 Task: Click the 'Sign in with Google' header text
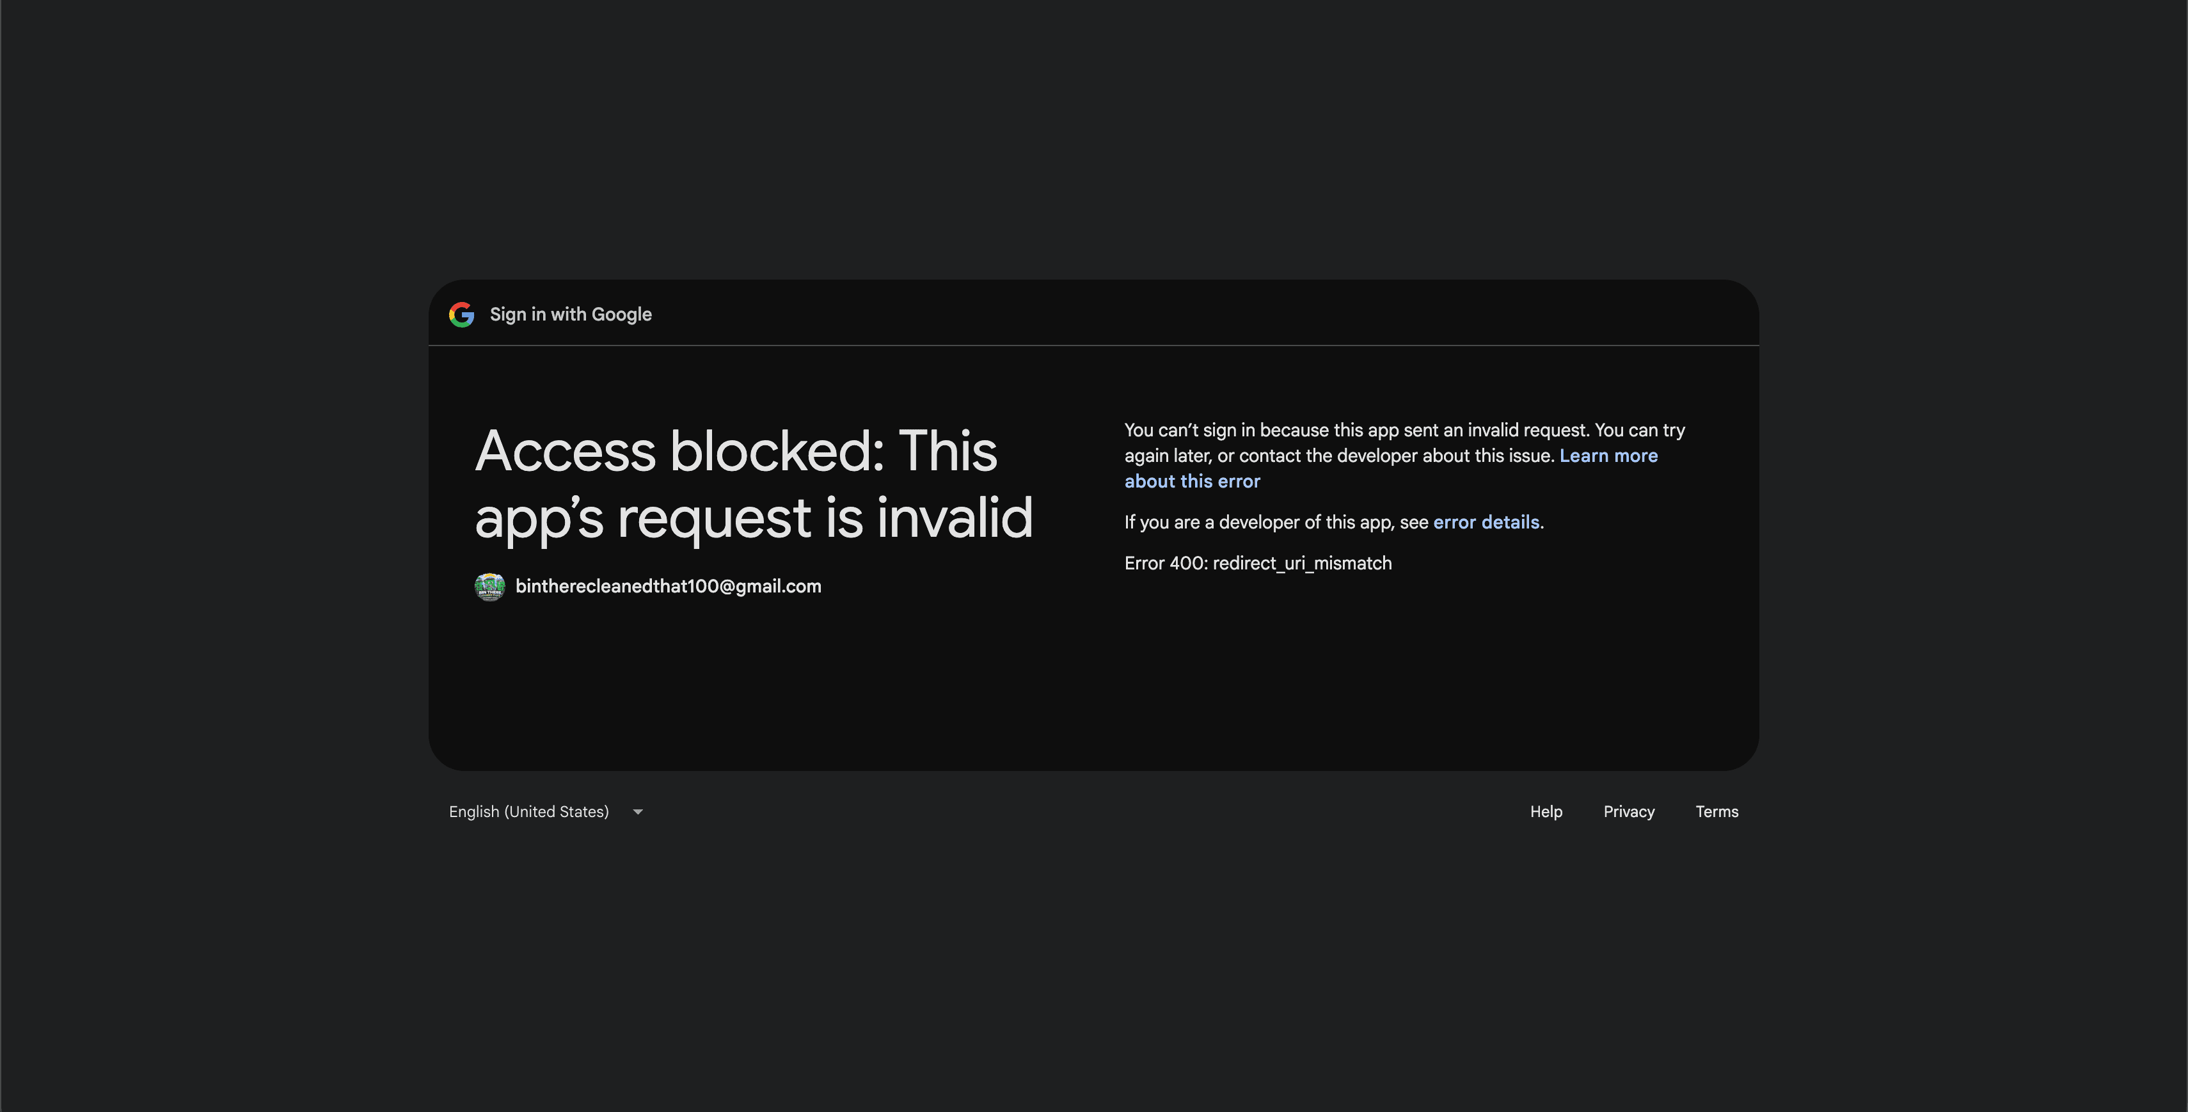[x=571, y=314]
